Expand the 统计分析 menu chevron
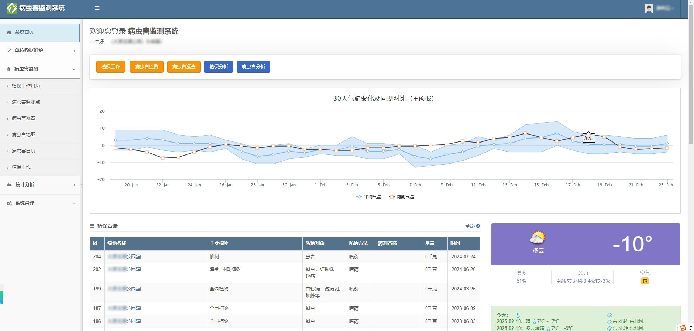The height and width of the screenshot is (331, 694). pyautogui.click(x=75, y=185)
